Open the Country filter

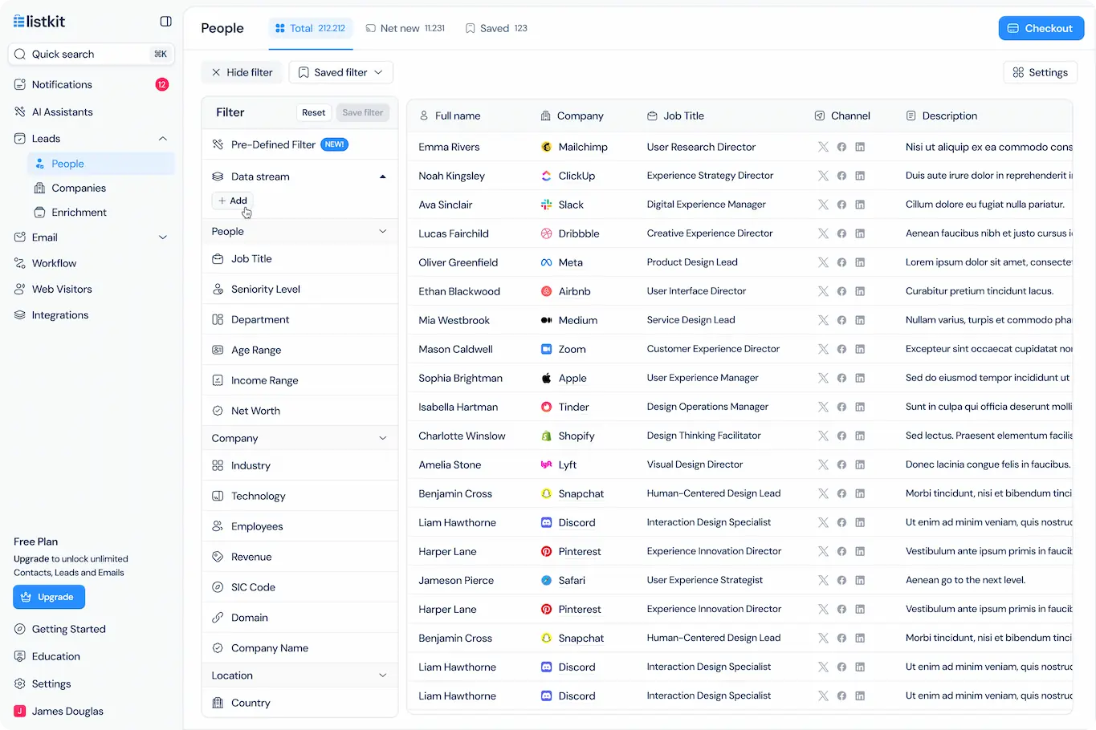(299, 704)
